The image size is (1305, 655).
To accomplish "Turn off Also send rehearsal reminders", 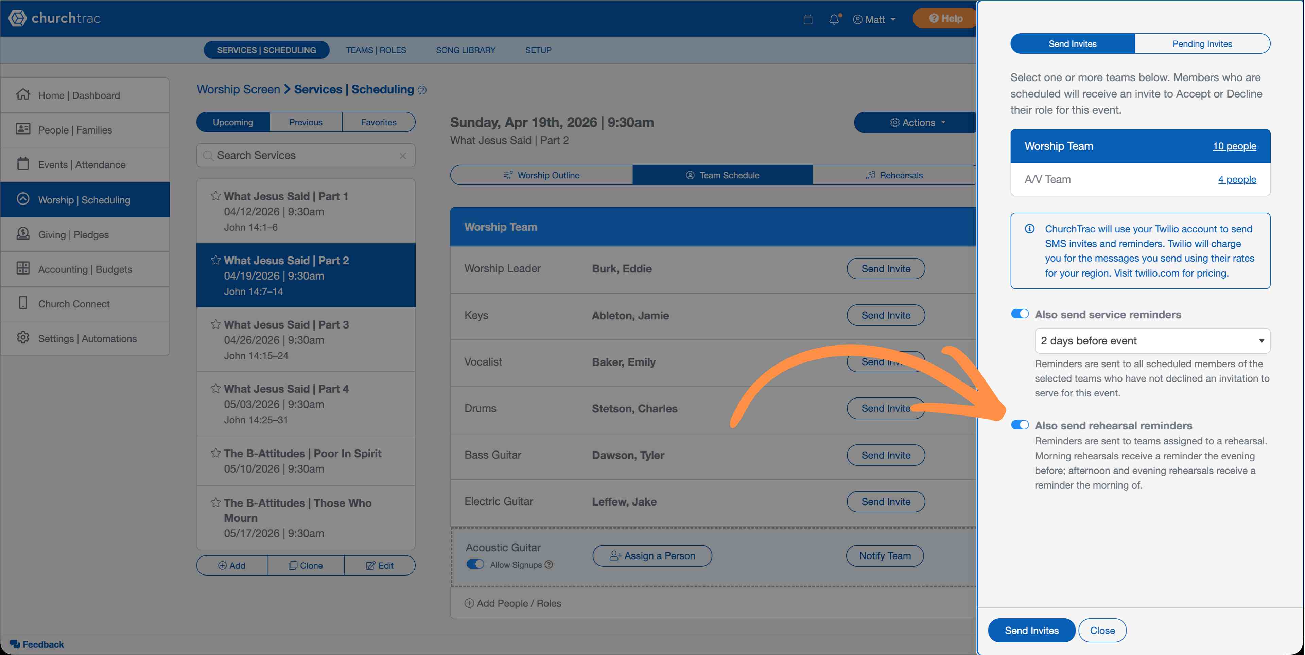I will coord(1019,425).
